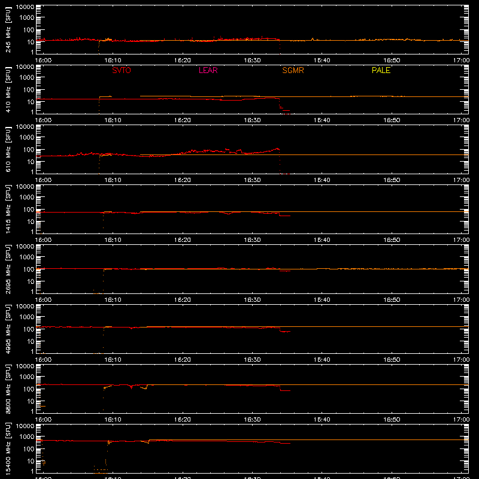Image resolution: width=479 pixels, height=479 pixels.
Task: Click 16:10 time label under 2695 MHz plot
Action: (x=113, y=300)
